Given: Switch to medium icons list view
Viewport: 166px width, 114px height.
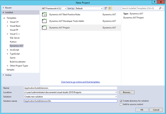Looking at the screenshot, I should coord(110,8).
